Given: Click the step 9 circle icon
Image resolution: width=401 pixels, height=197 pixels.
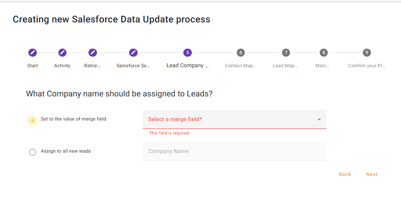Looking at the screenshot, I should pos(367,53).
